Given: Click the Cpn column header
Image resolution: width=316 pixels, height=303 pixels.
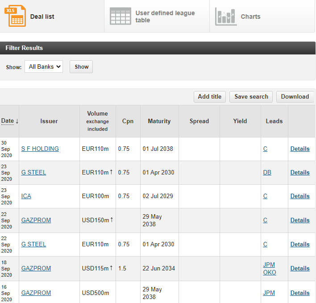Looking at the screenshot, I should pos(128,121).
